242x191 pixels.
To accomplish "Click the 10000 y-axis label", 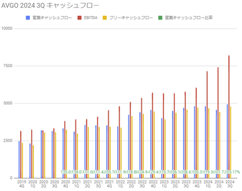I will coord(7,29).
